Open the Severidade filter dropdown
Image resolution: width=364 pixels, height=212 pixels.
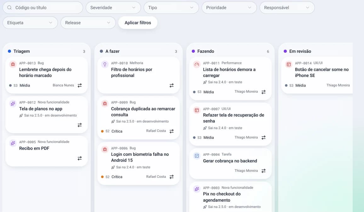coord(113,8)
